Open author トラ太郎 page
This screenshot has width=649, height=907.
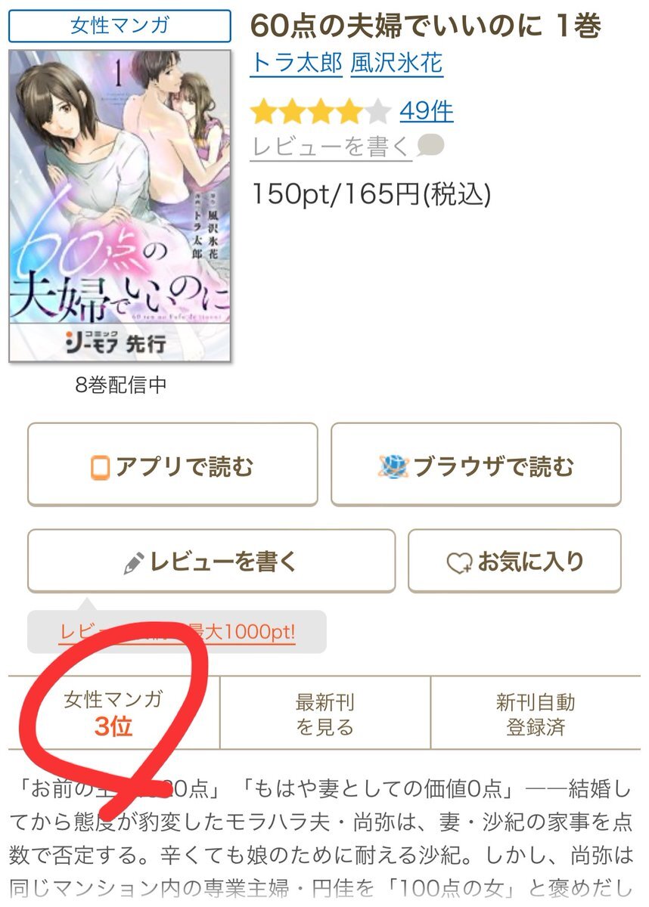[x=297, y=63]
